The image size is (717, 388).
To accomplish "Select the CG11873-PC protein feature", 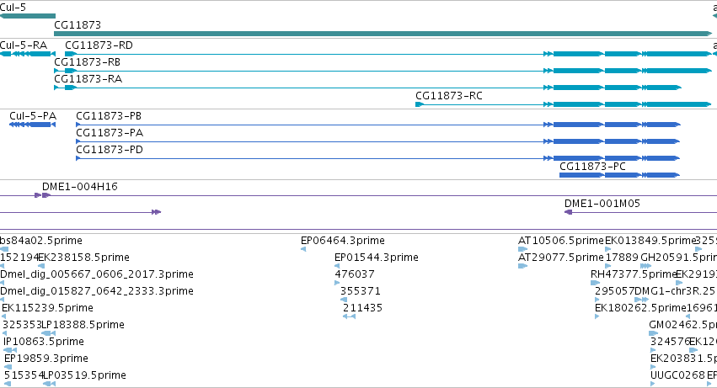I will tap(619, 175).
